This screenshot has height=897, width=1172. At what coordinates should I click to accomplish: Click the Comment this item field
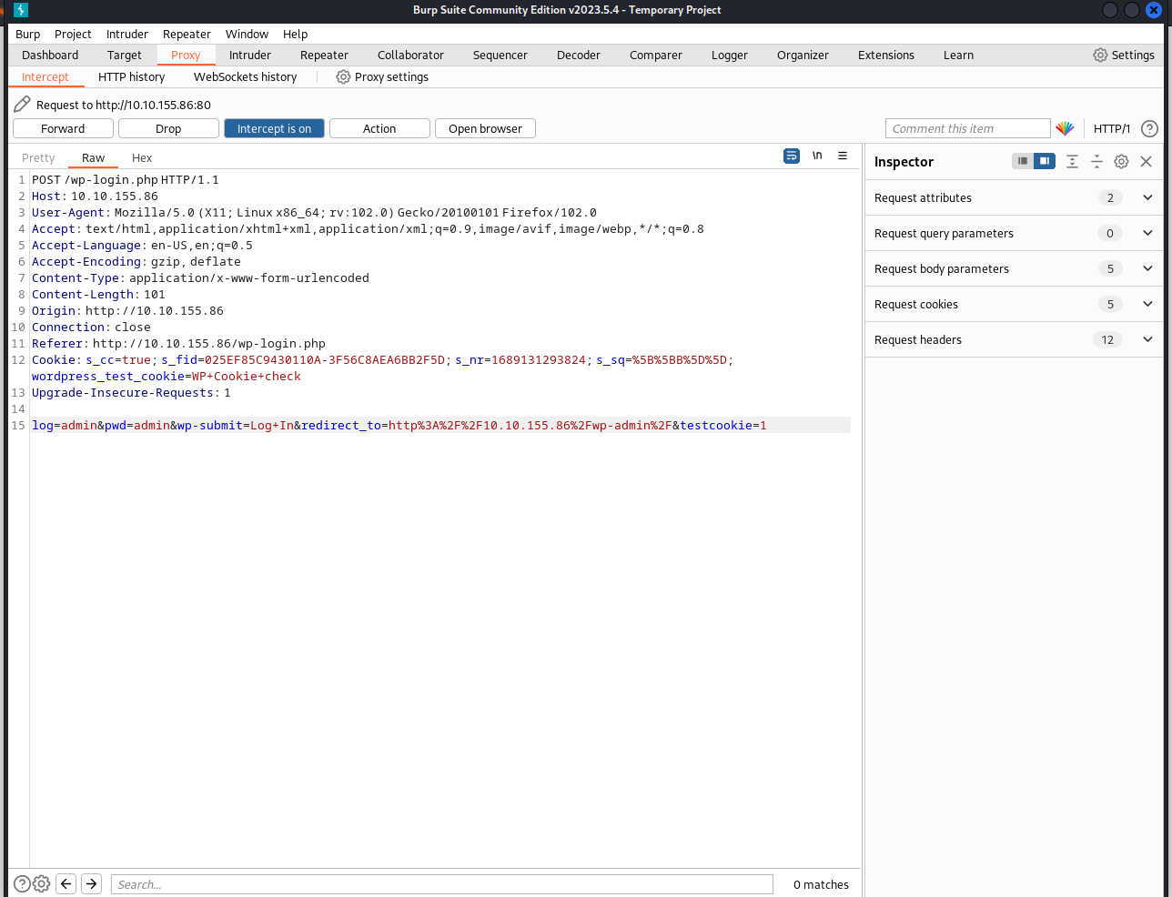[x=966, y=128]
